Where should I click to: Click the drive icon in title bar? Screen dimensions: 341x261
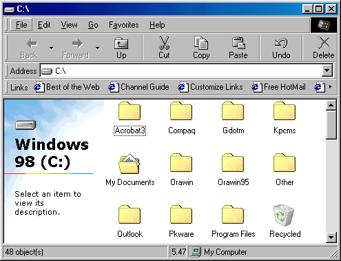(x=10, y=9)
